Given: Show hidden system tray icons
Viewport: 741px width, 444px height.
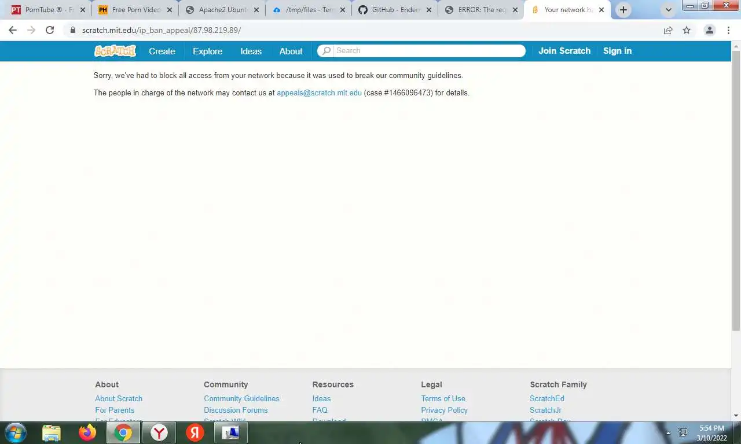Looking at the screenshot, I should click(x=668, y=432).
